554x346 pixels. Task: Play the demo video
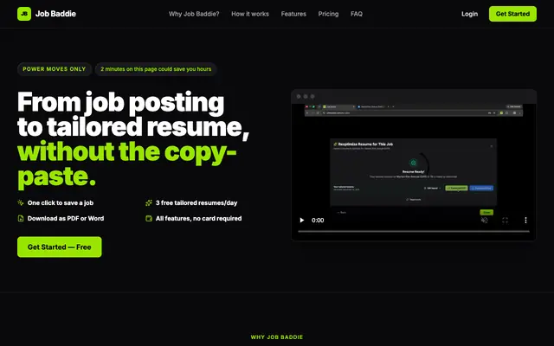click(x=302, y=221)
